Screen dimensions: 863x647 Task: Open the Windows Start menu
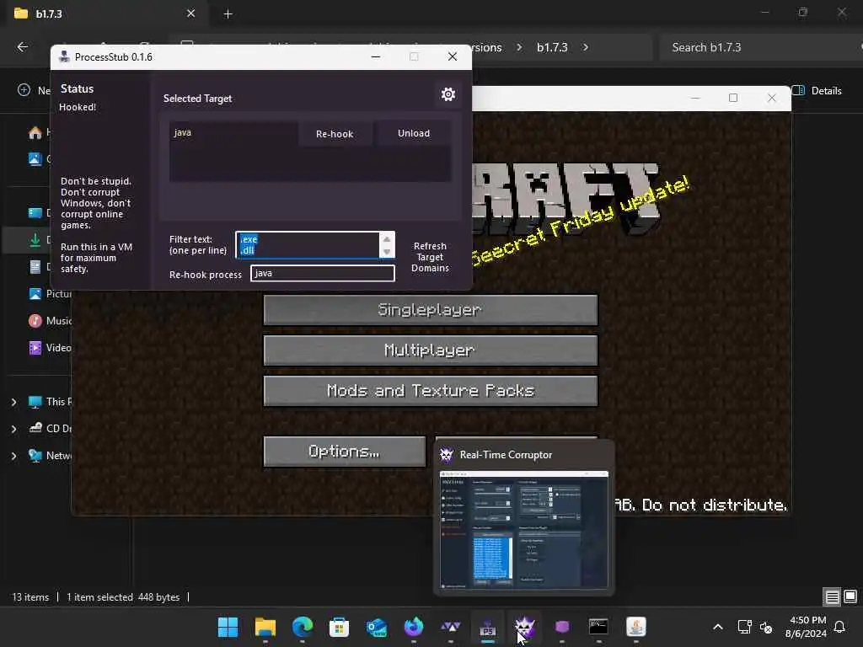click(228, 627)
